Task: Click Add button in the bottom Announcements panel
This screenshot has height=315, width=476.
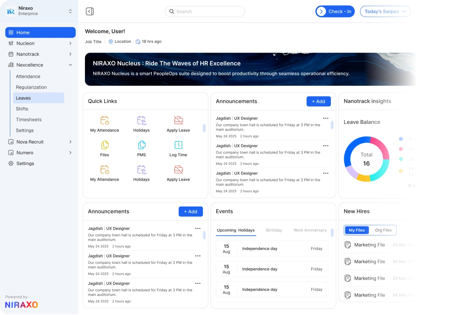Action: tap(190, 212)
